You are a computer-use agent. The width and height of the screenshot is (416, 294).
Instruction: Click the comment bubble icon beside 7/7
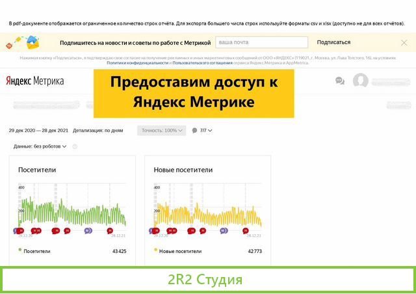point(194,130)
